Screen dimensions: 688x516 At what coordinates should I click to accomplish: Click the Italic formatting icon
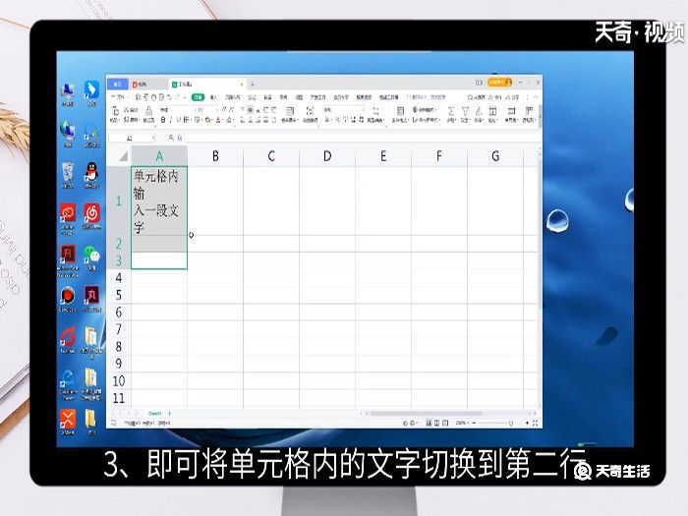171,120
